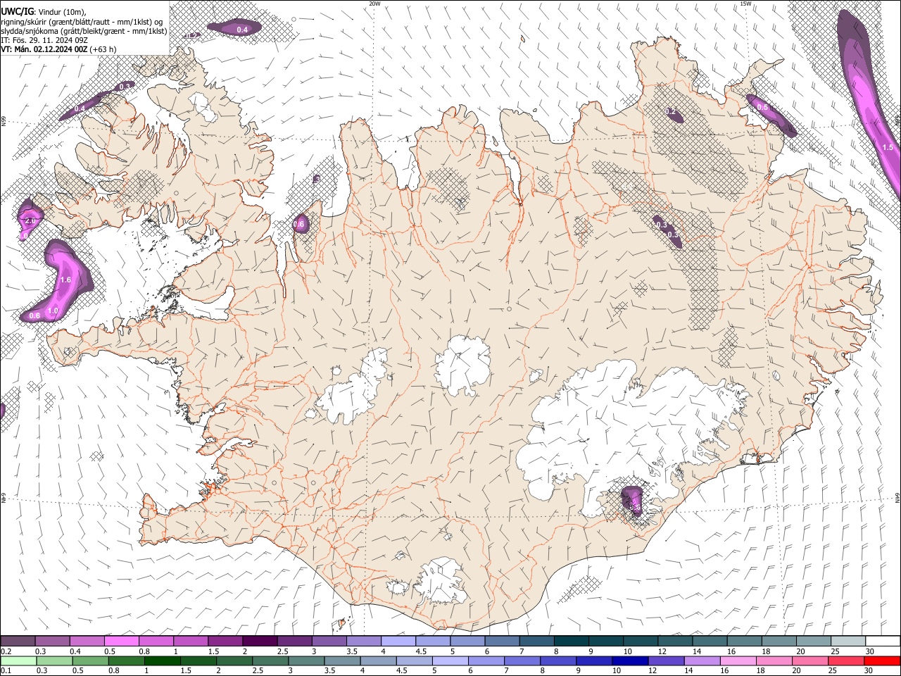
Task: Click the '1.0' value below the 1.6 label
Action: pyautogui.click(x=53, y=311)
